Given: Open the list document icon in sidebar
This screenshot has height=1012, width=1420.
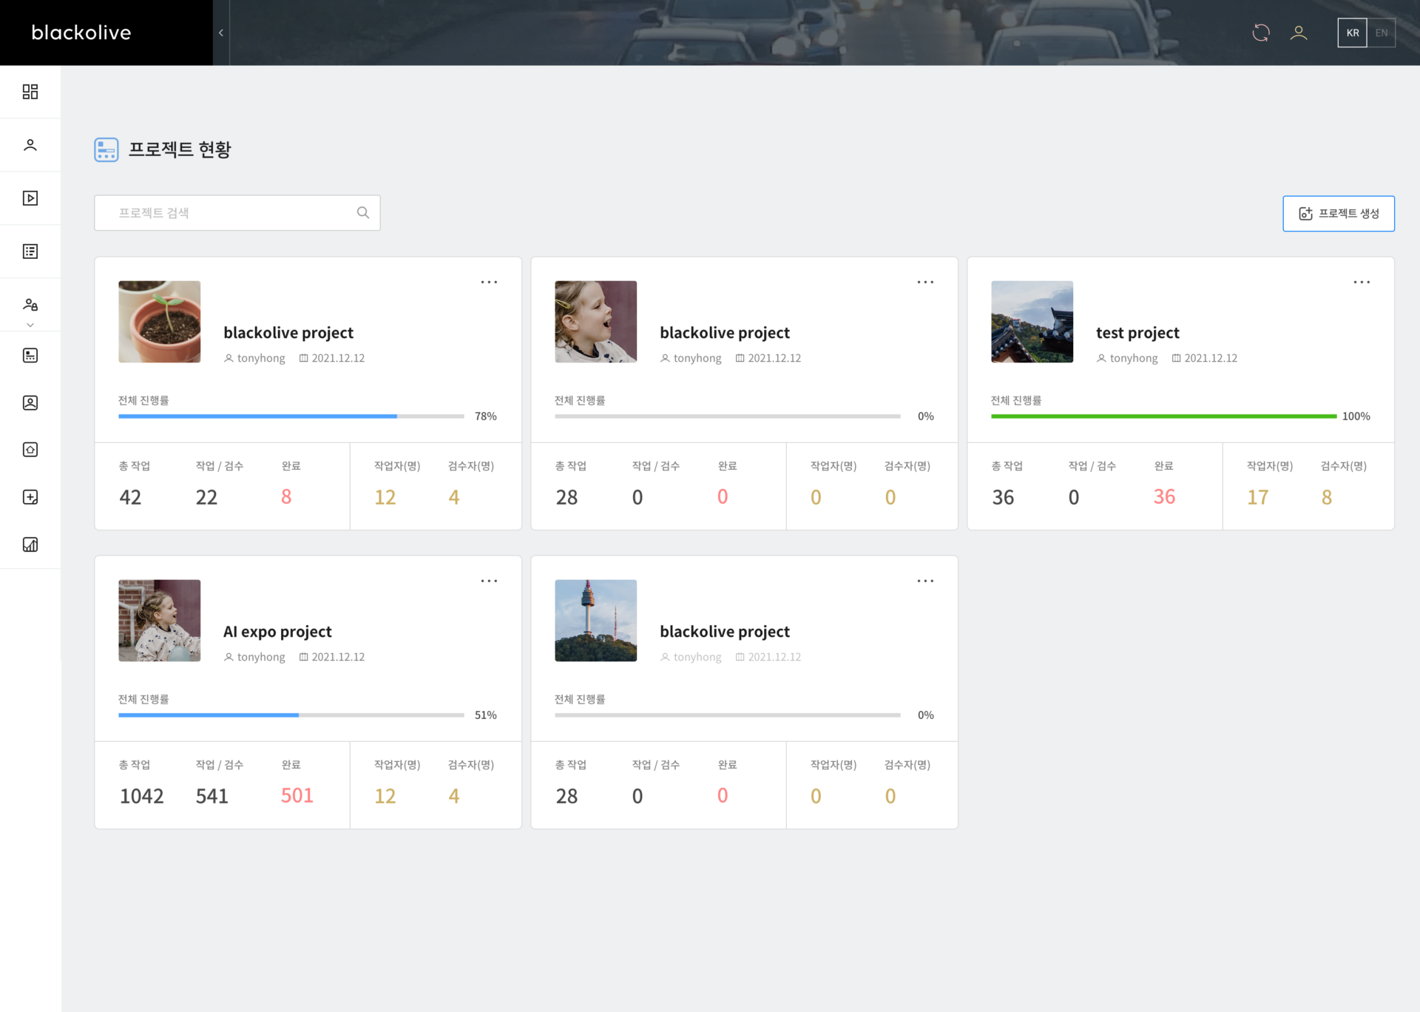Looking at the screenshot, I should pyautogui.click(x=30, y=252).
